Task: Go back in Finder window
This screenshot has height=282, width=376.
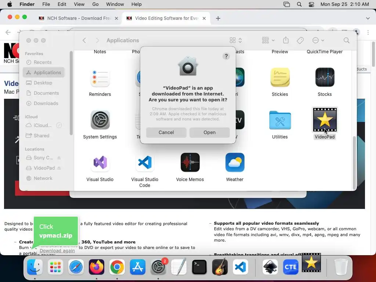Action: tap(84, 40)
